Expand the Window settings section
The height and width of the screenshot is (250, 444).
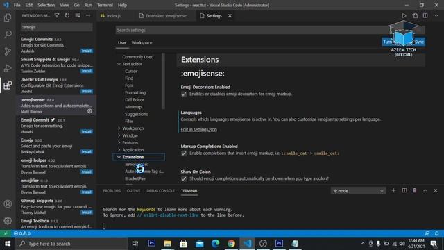(119, 135)
